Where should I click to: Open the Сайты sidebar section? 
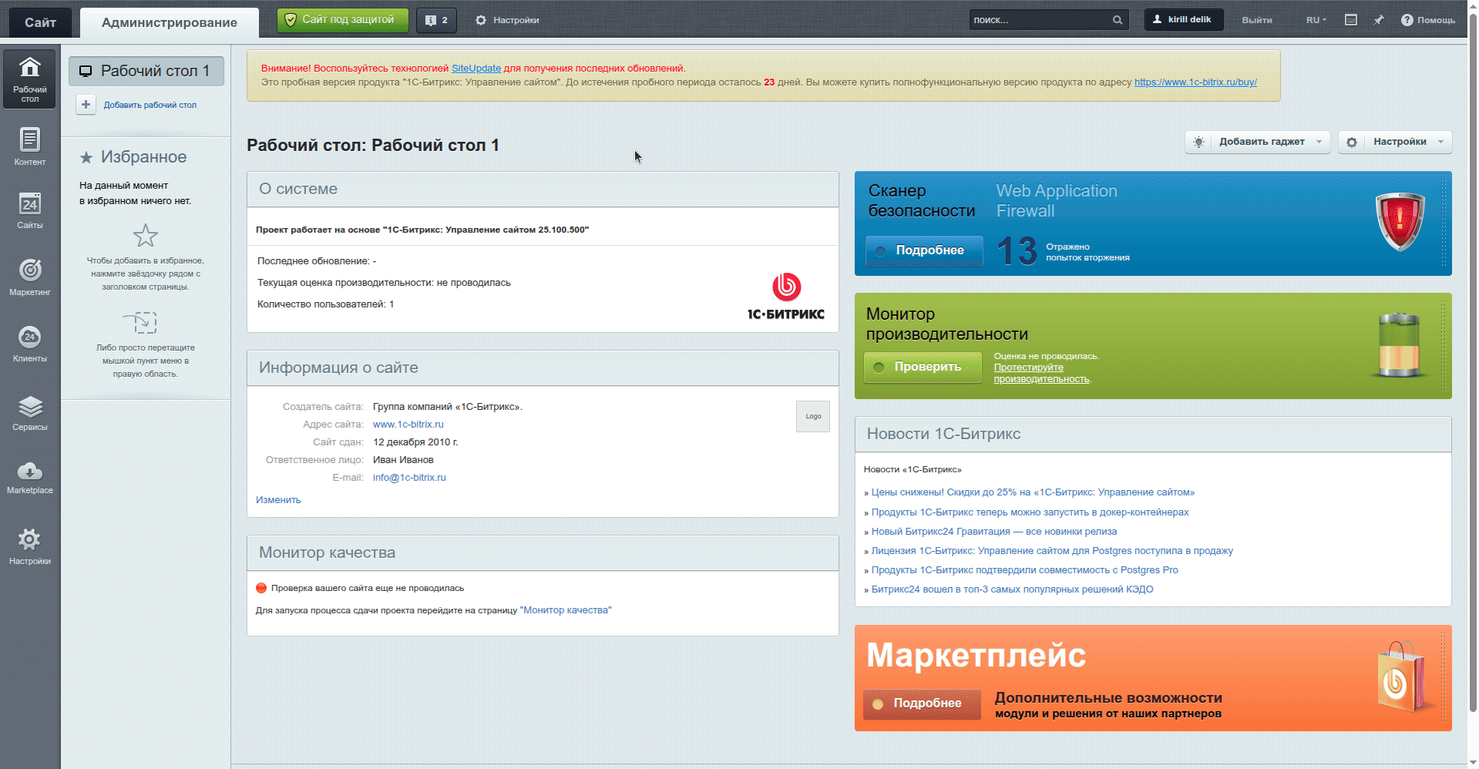(x=29, y=211)
